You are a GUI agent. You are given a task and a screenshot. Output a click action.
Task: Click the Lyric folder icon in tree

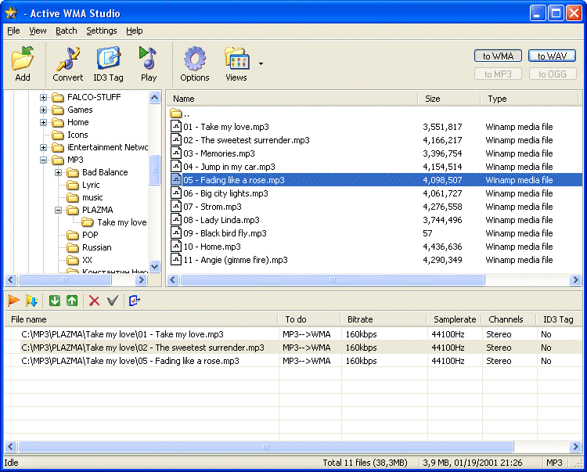pos(73,185)
